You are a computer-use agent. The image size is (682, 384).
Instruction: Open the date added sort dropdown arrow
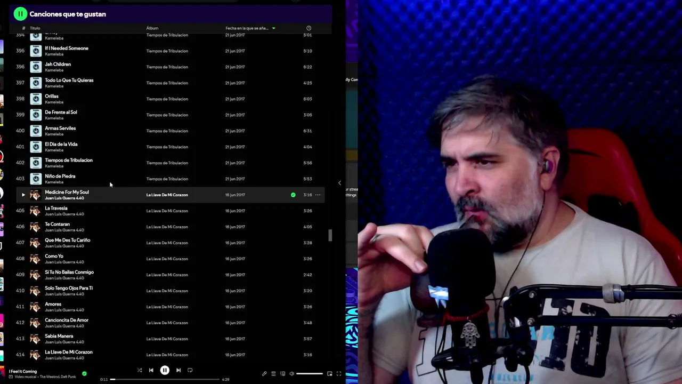(274, 28)
